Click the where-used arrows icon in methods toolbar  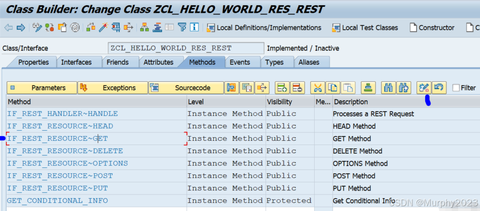point(262,88)
